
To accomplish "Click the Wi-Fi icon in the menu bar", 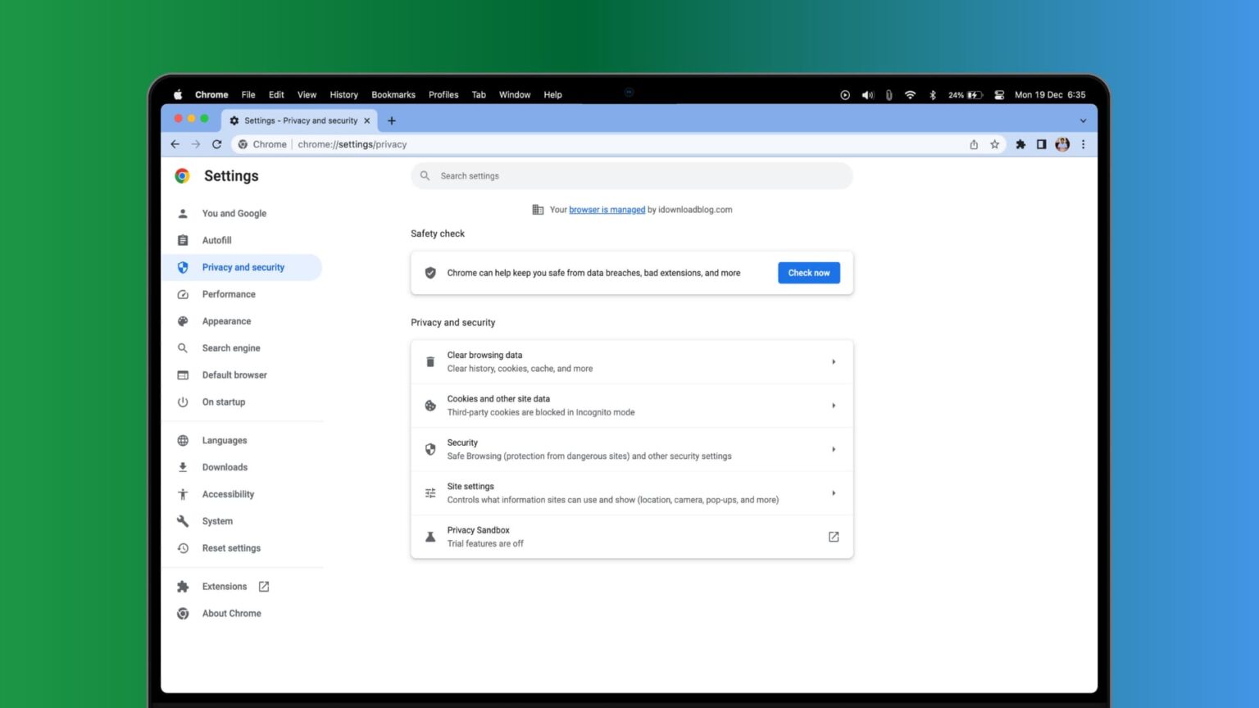I will coord(910,95).
